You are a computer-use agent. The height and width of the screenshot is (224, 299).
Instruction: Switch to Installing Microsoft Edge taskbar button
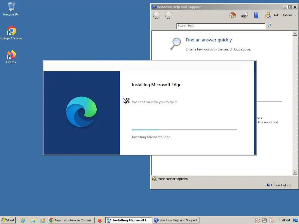129,220
